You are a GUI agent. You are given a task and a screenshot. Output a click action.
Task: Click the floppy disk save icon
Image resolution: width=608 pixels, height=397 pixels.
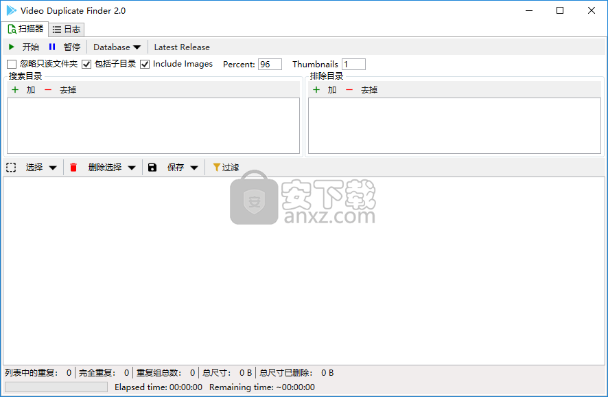pos(152,168)
